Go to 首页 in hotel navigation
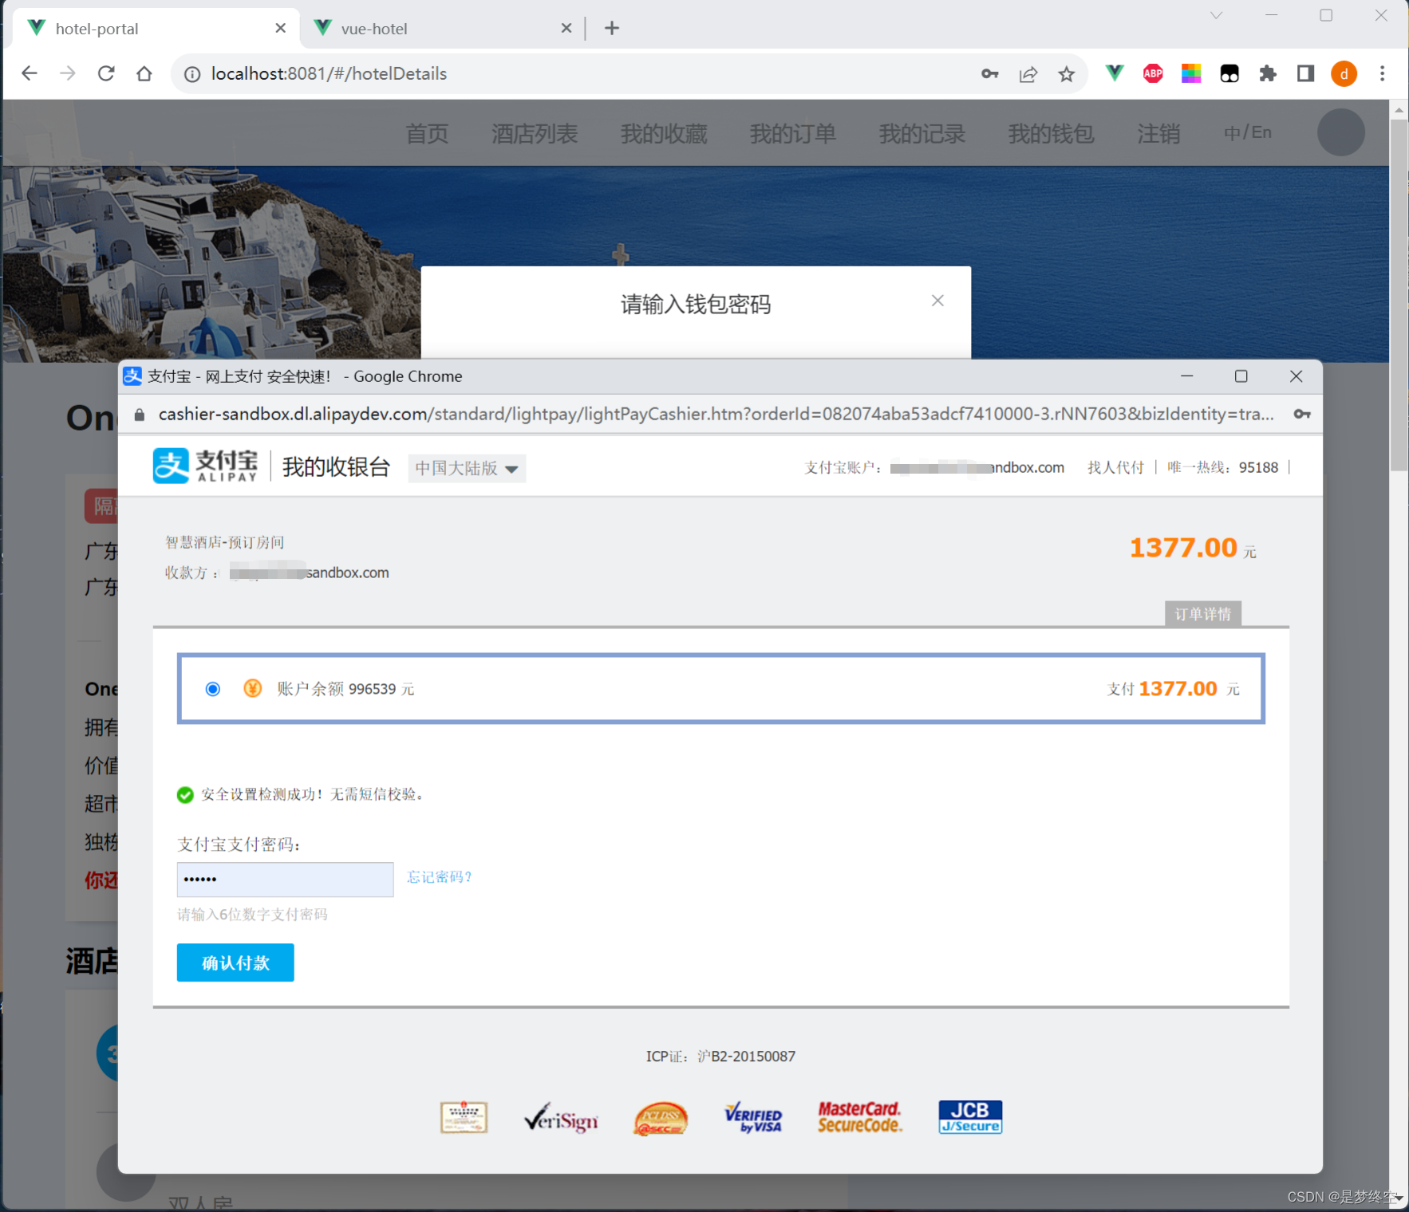This screenshot has height=1212, width=1409. click(427, 133)
